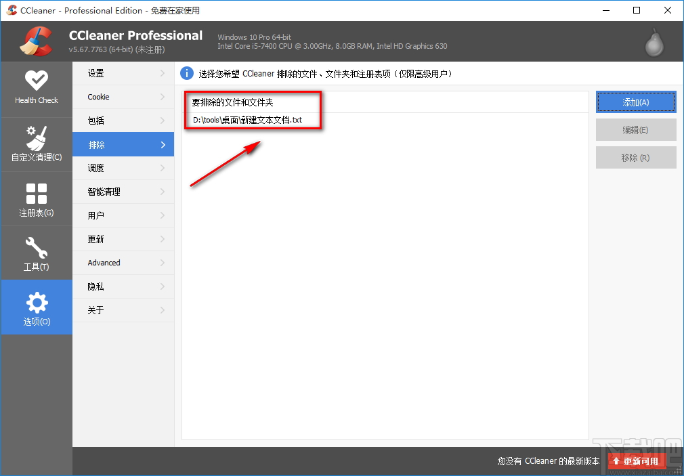This screenshot has height=476, width=684.
Task: Click the CCleaner title bar icon
Action: coord(12,10)
